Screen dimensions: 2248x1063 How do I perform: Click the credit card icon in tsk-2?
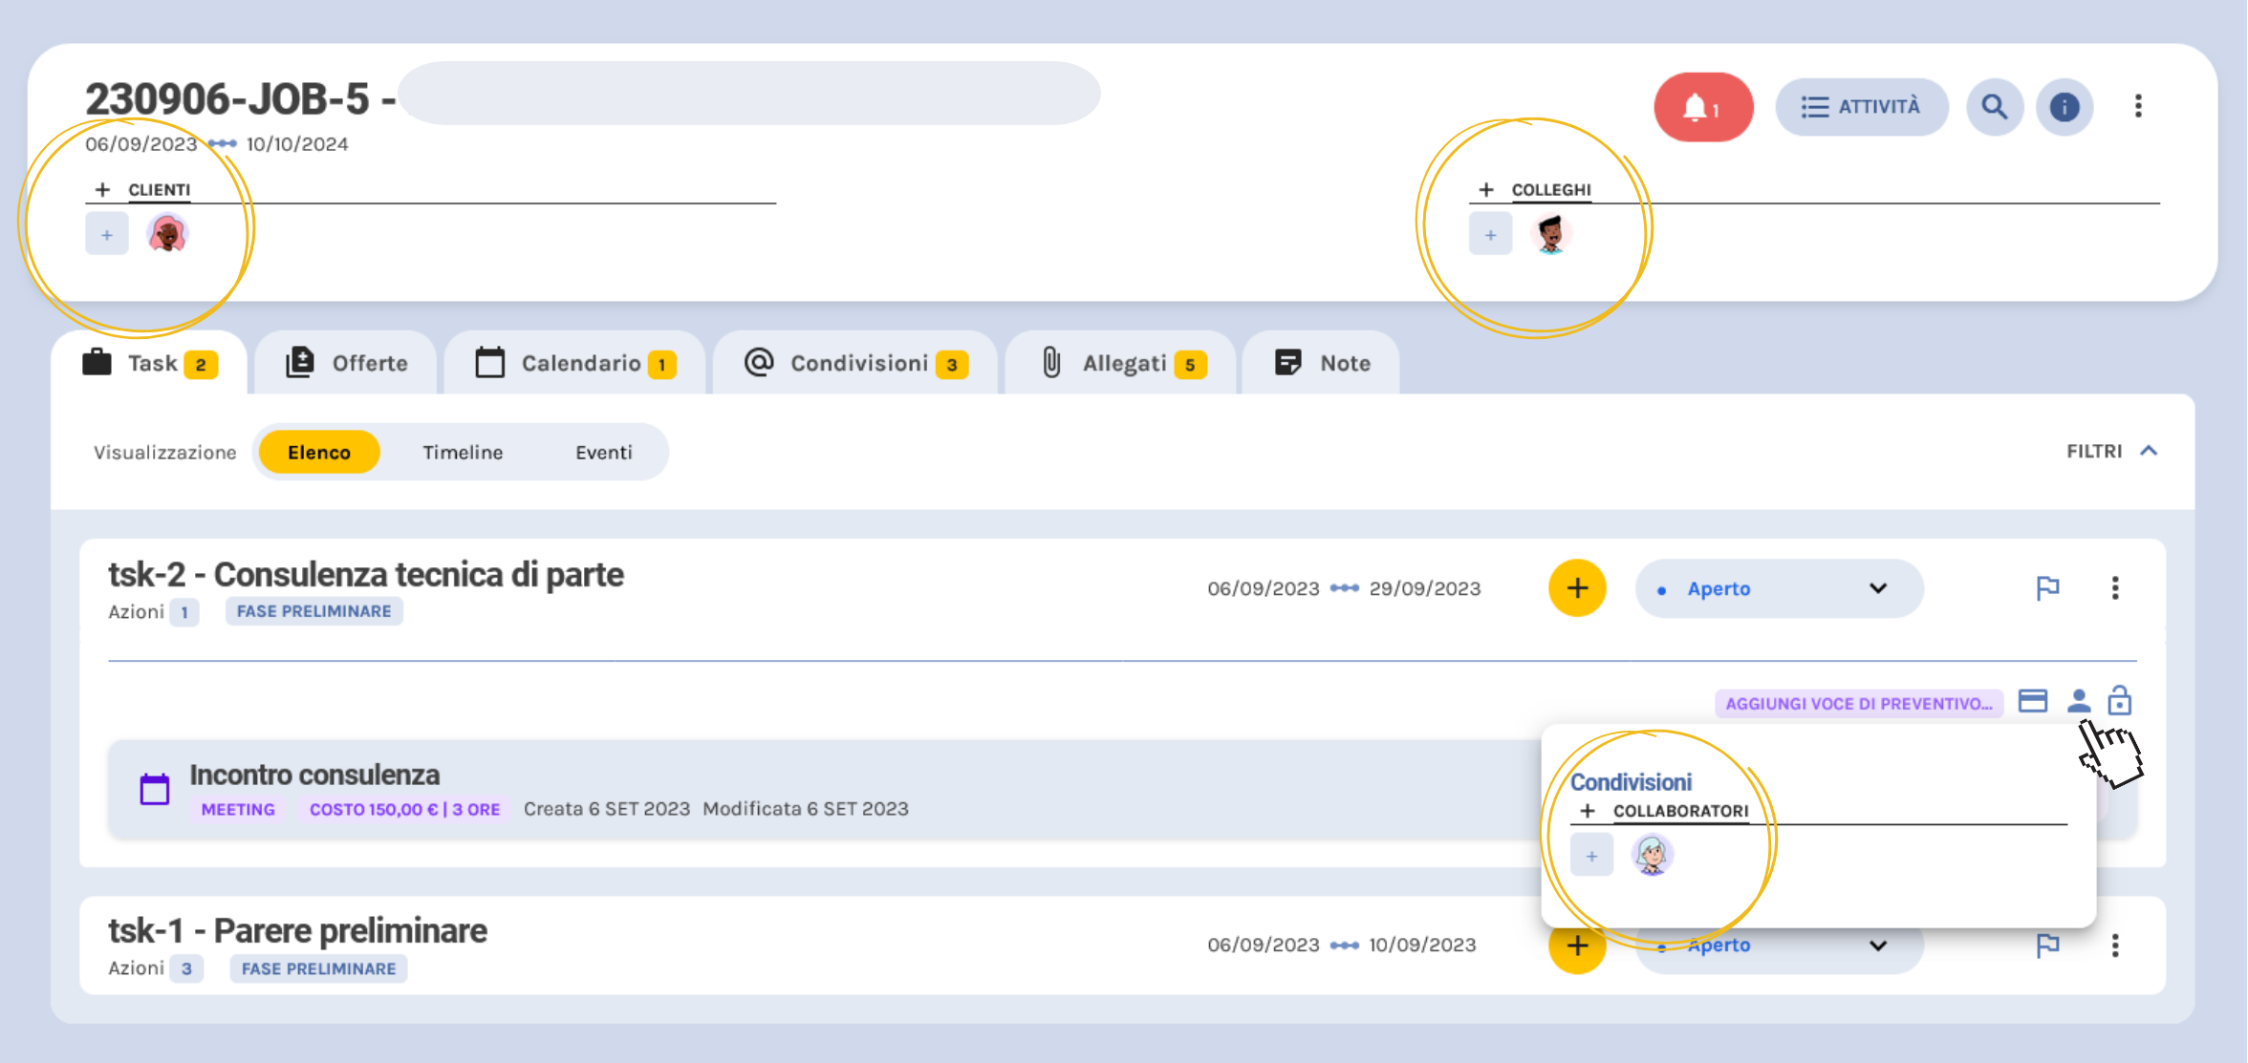pyautogui.click(x=2032, y=701)
